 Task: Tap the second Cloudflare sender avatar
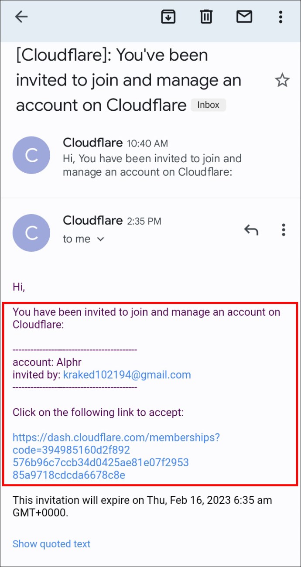point(31,233)
